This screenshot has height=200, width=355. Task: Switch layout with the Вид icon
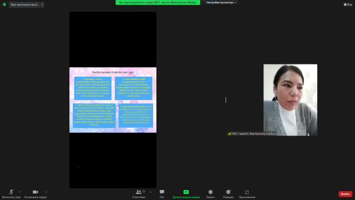tap(348, 4)
